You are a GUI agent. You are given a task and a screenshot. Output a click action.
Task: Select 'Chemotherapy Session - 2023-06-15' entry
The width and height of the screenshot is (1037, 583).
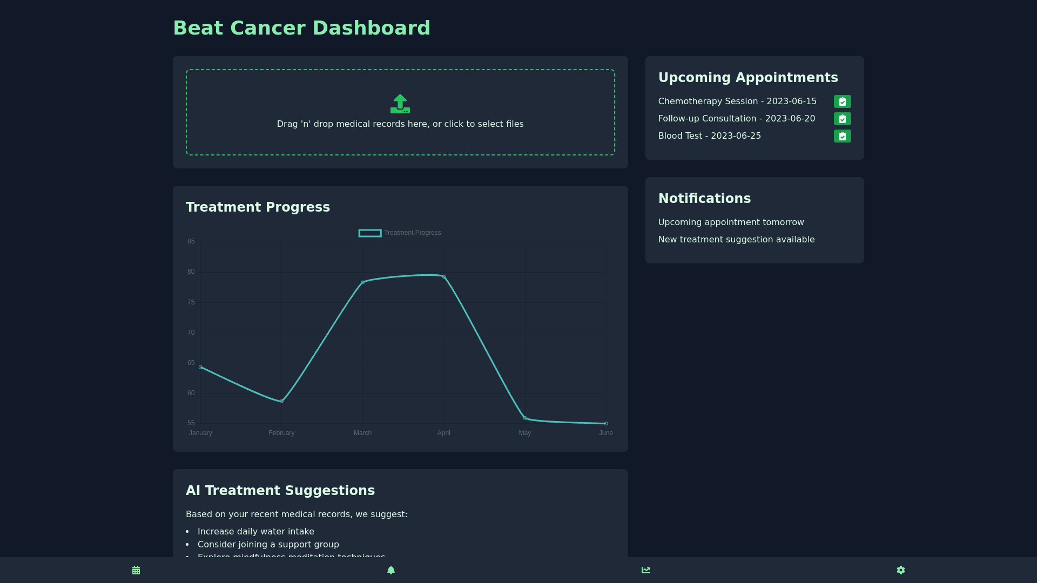pos(737,101)
